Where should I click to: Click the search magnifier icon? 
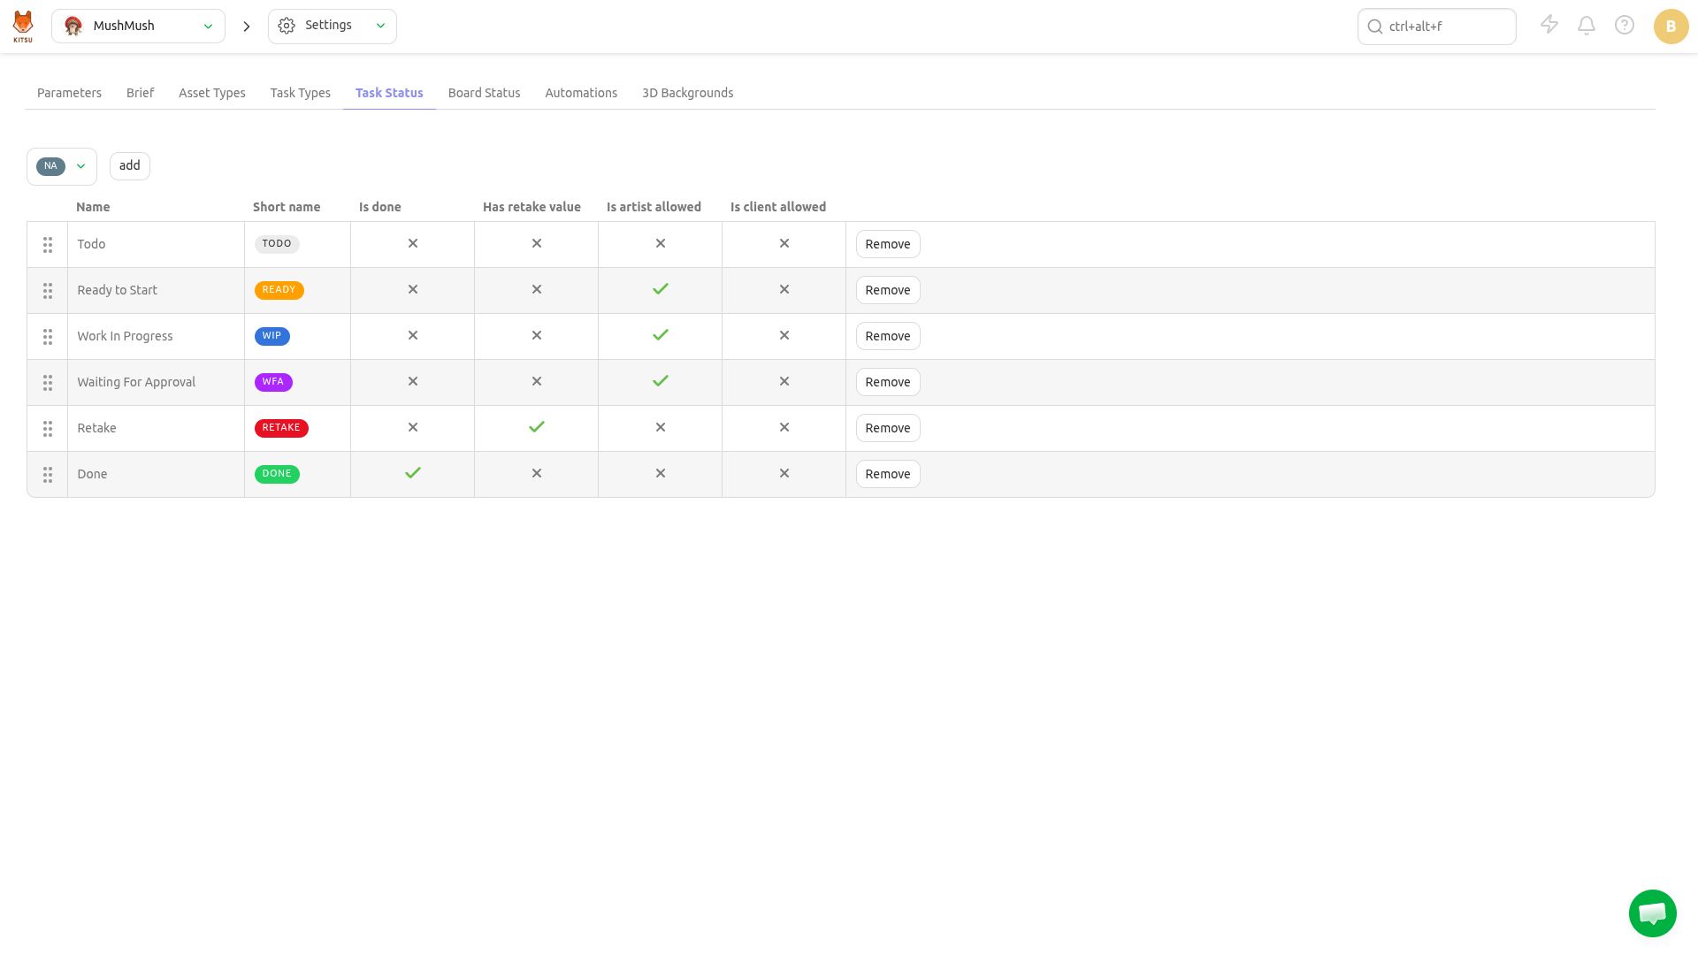(x=1375, y=27)
